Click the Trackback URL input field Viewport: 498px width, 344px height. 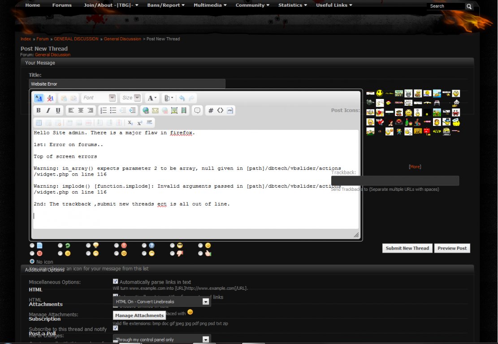click(395, 181)
